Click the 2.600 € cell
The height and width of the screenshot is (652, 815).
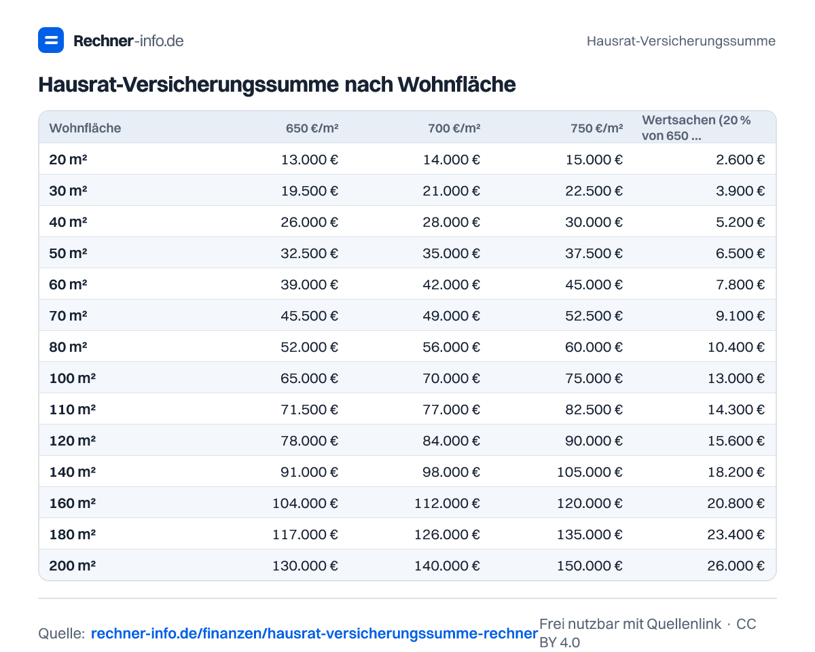(x=740, y=160)
